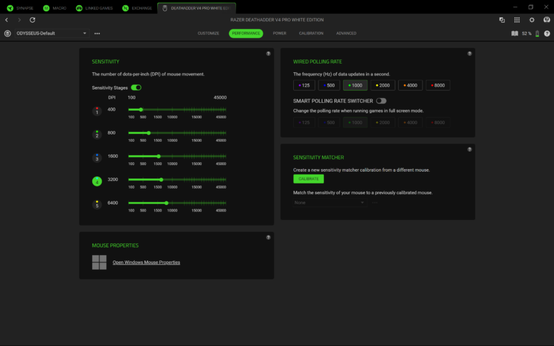This screenshot has width=554, height=346.
Task: Select DPI stage 4 circle icon
Action: pyautogui.click(x=97, y=181)
